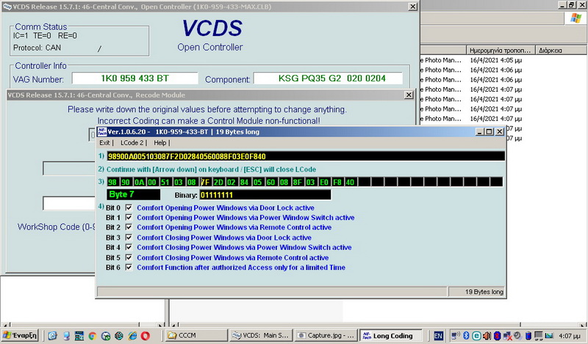Screen dimensions: 588x344
Task: Click the Binary value field 01111111
Action: (265, 194)
